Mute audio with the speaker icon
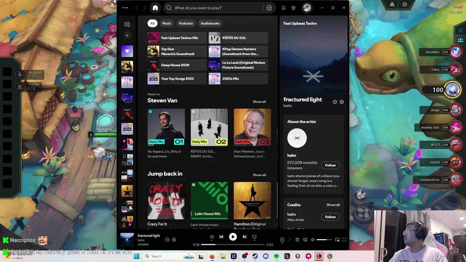Screen dimensions: 466x262 tap(312, 240)
